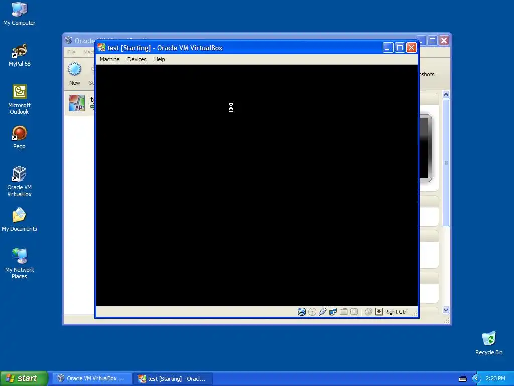Image resolution: width=514 pixels, height=386 pixels.
Task: Click the Right Ctrl host key label
Action: coord(396,312)
